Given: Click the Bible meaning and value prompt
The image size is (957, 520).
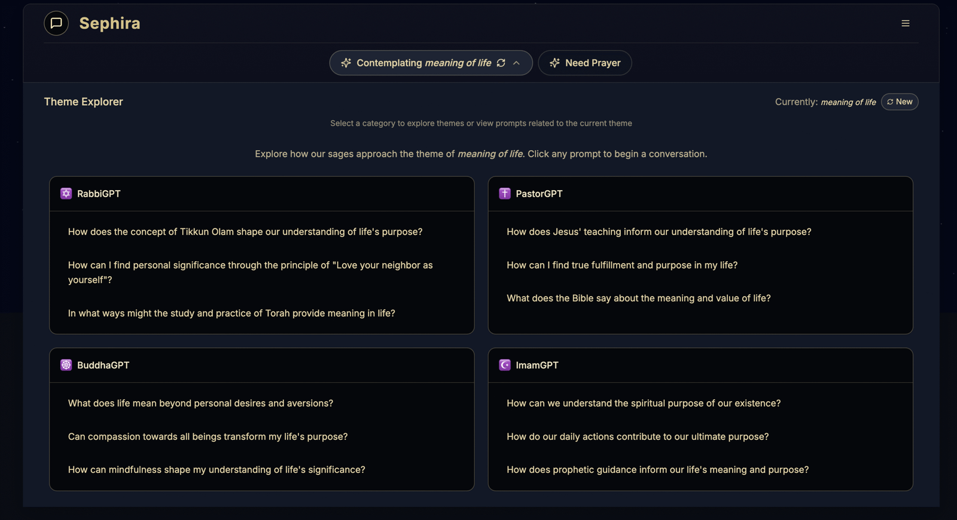Looking at the screenshot, I should [638, 298].
